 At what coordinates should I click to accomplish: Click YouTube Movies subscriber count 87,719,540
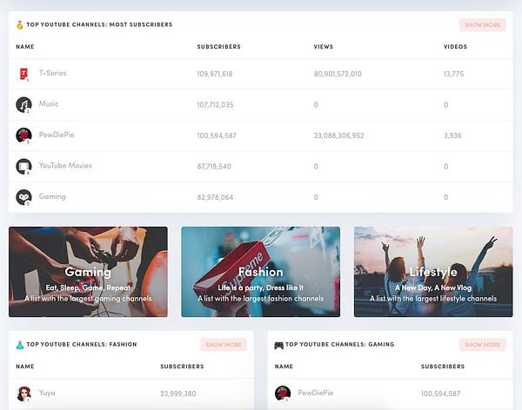pyautogui.click(x=214, y=166)
